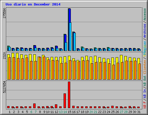Click the red kB bar for day 7
The image size is (148, 115).
coord(34,106)
